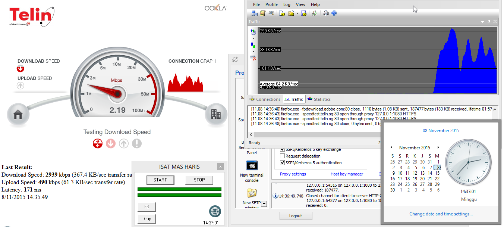Click the disabled FB button in ISAT MAS HARIS
This screenshot has width=504, height=227.
click(147, 207)
